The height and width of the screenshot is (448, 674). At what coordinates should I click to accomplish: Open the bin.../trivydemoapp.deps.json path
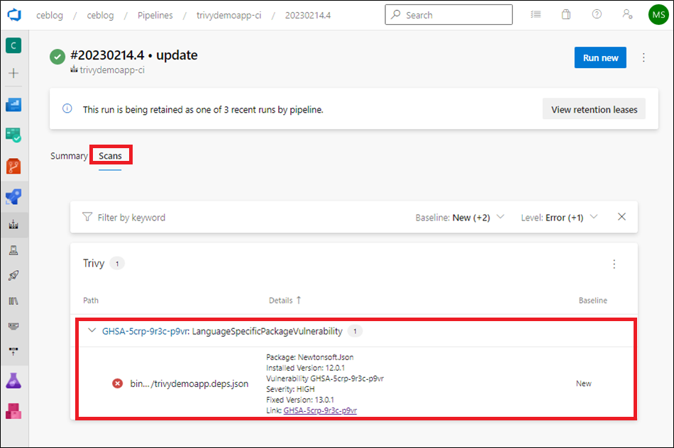tap(189, 383)
